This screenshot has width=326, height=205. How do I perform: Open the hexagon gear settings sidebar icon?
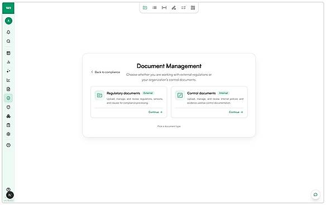coord(8,134)
